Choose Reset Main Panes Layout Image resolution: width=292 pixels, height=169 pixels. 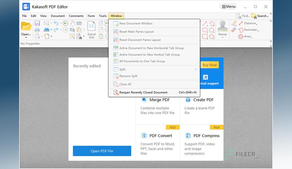point(154,32)
